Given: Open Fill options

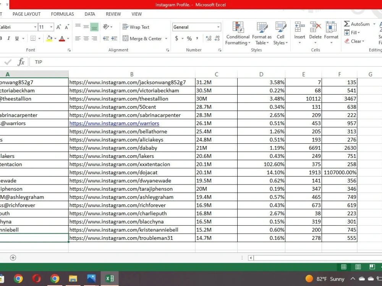Looking at the screenshot, I should [x=352, y=32].
